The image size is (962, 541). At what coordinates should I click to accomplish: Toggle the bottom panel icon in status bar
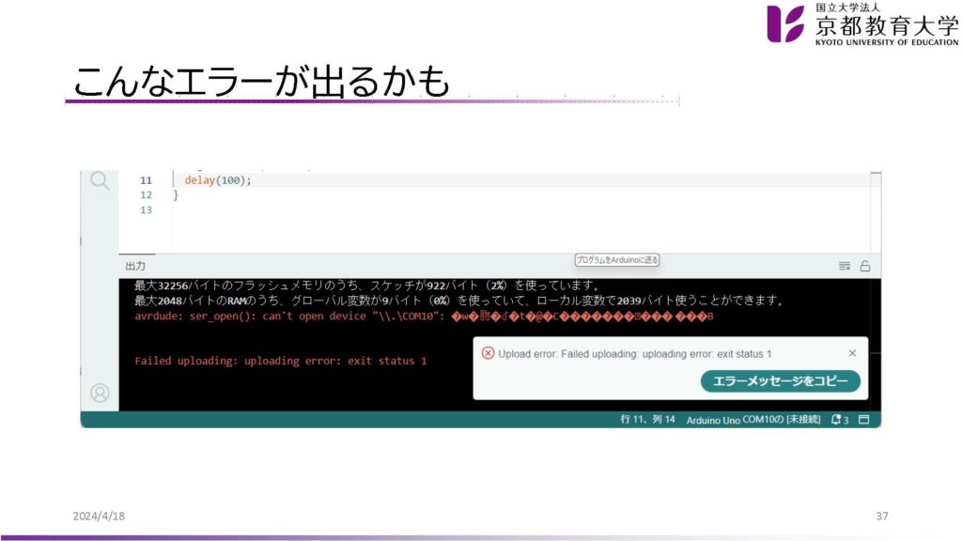[x=864, y=420]
